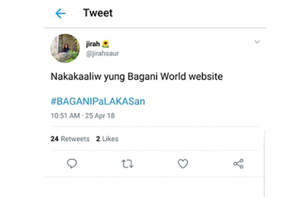Share the tweet

(x=238, y=163)
